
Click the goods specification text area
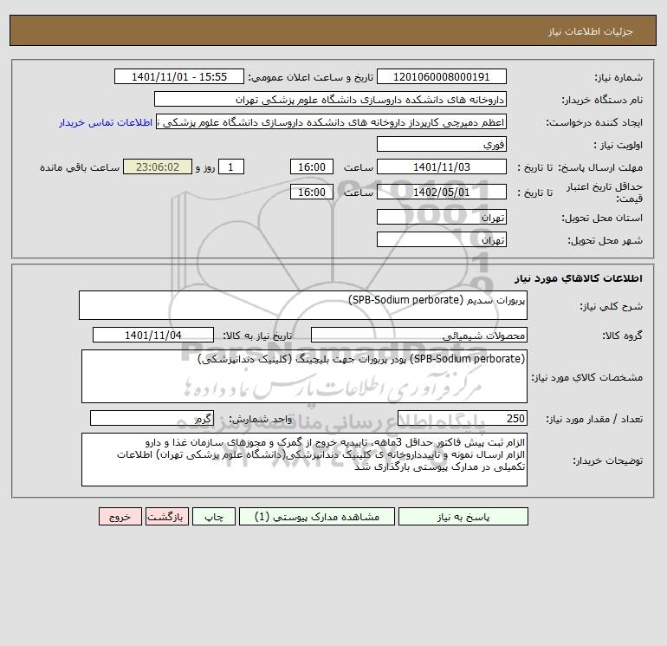(304, 376)
